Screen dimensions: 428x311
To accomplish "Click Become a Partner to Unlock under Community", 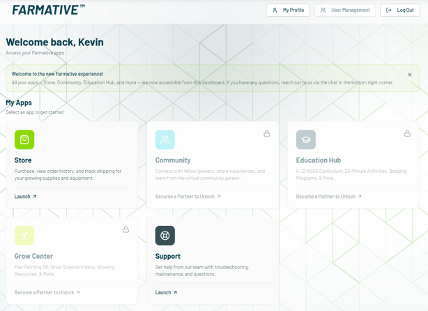I will point(188,197).
